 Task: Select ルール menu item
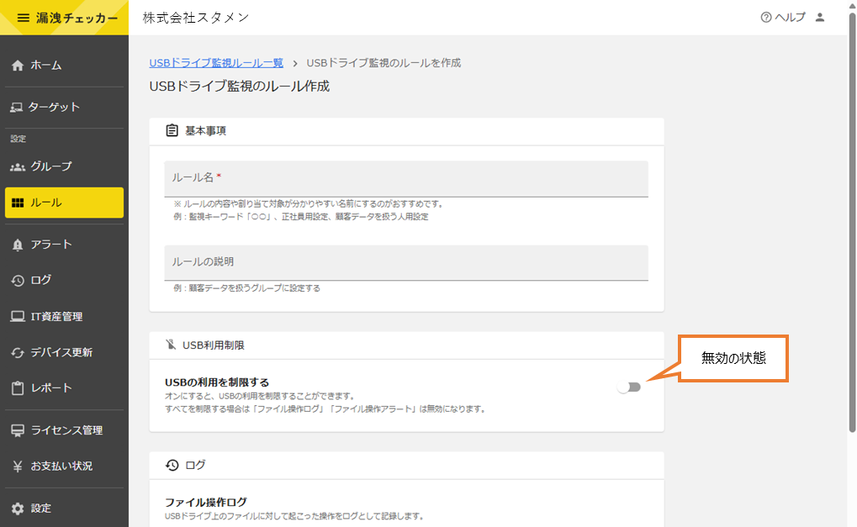click(x=64, y=203)
